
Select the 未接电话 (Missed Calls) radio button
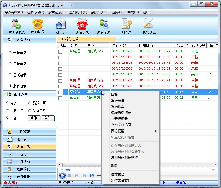(10, 53)
